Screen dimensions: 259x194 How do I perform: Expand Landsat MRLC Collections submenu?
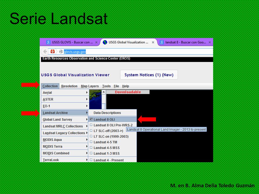(x=65, y=126)
